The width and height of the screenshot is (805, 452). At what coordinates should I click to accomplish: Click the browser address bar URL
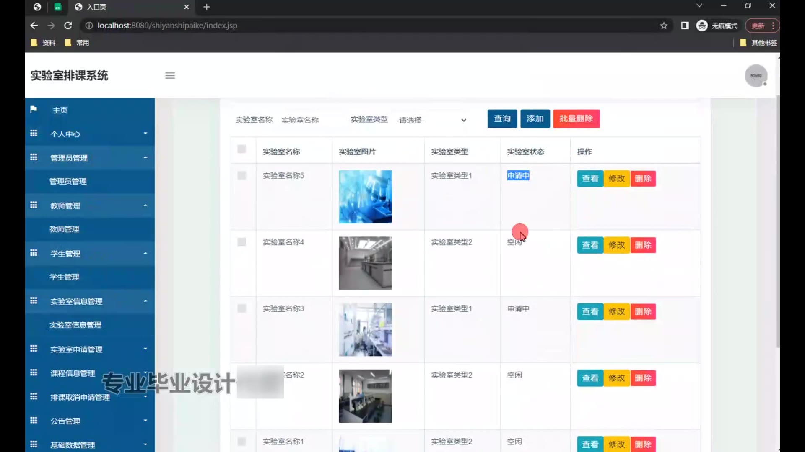[167, 26]
